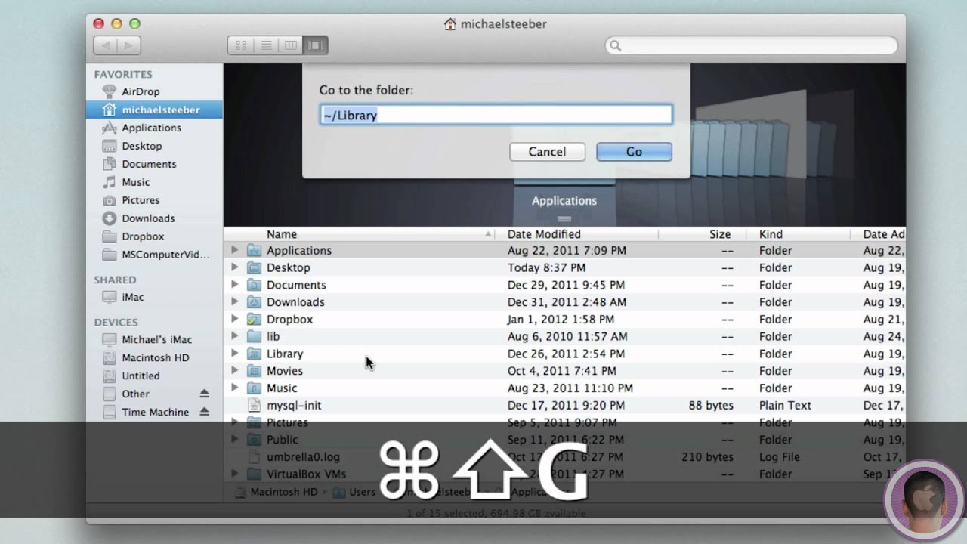This screenshot has height=544, width=967.
Task: Select Michael's iMac device
Action: pyautogui.click(x=156, y=339)
